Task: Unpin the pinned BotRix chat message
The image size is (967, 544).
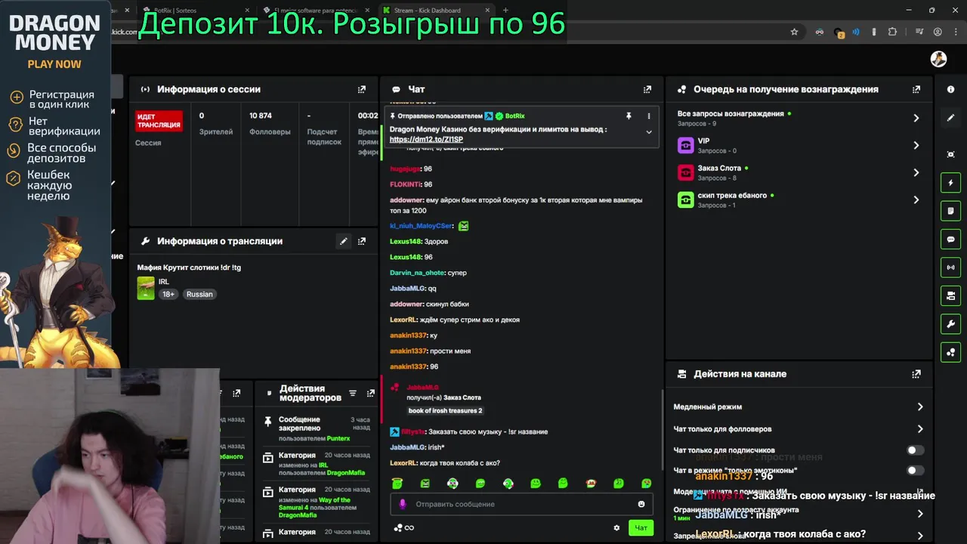Action: [x=629, y=116]
